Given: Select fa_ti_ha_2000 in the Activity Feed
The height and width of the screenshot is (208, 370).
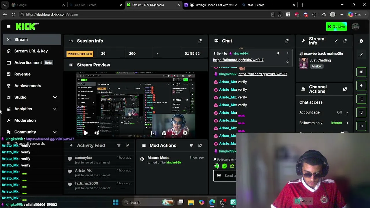Looking at the screenshot, I should click(x=86, y=183).
